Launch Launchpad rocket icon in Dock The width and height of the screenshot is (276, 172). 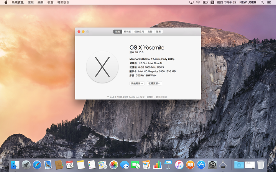[26, 165]
